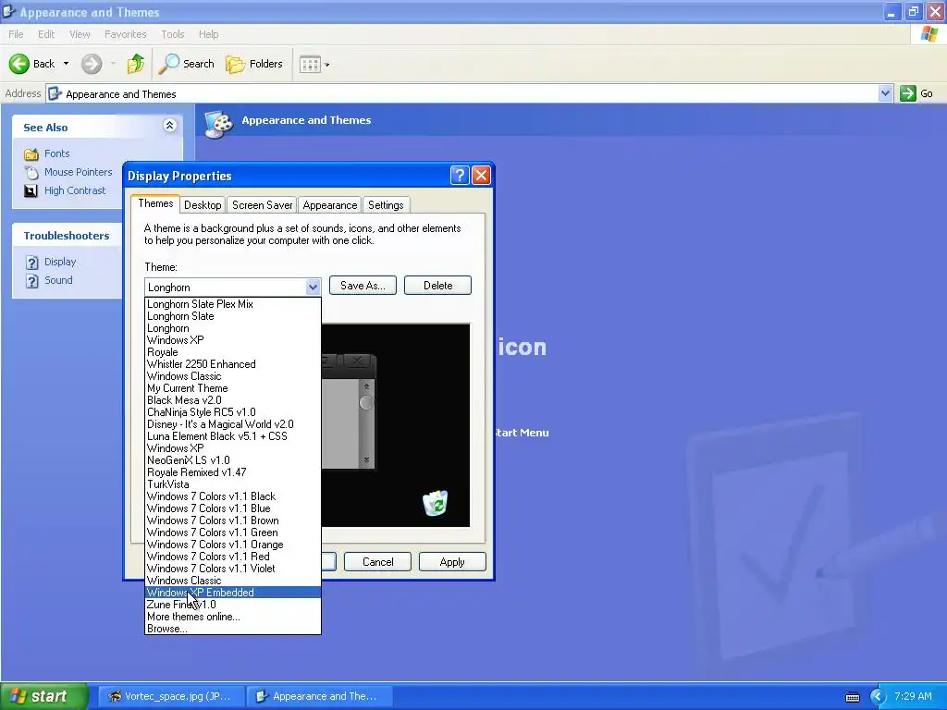Choose Windows 7 Colors v1.1 Red

[233, 557]
